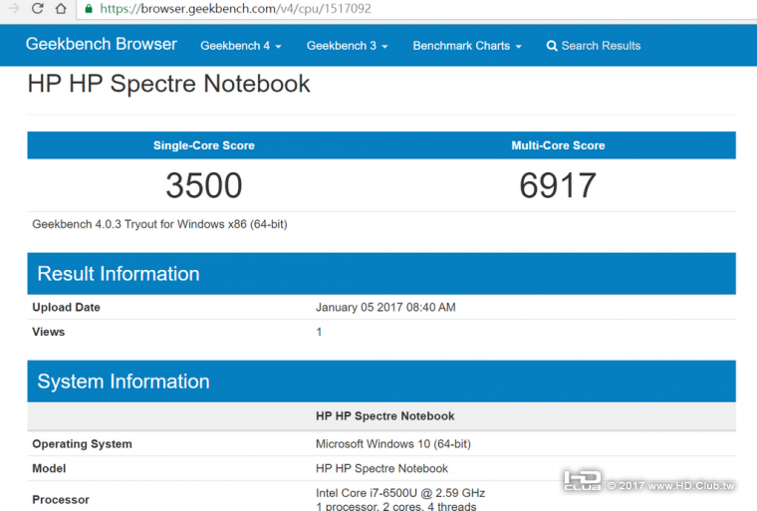Click the multi-core score value 6917
The image size is (757, 511).
(x=558, y=185)
